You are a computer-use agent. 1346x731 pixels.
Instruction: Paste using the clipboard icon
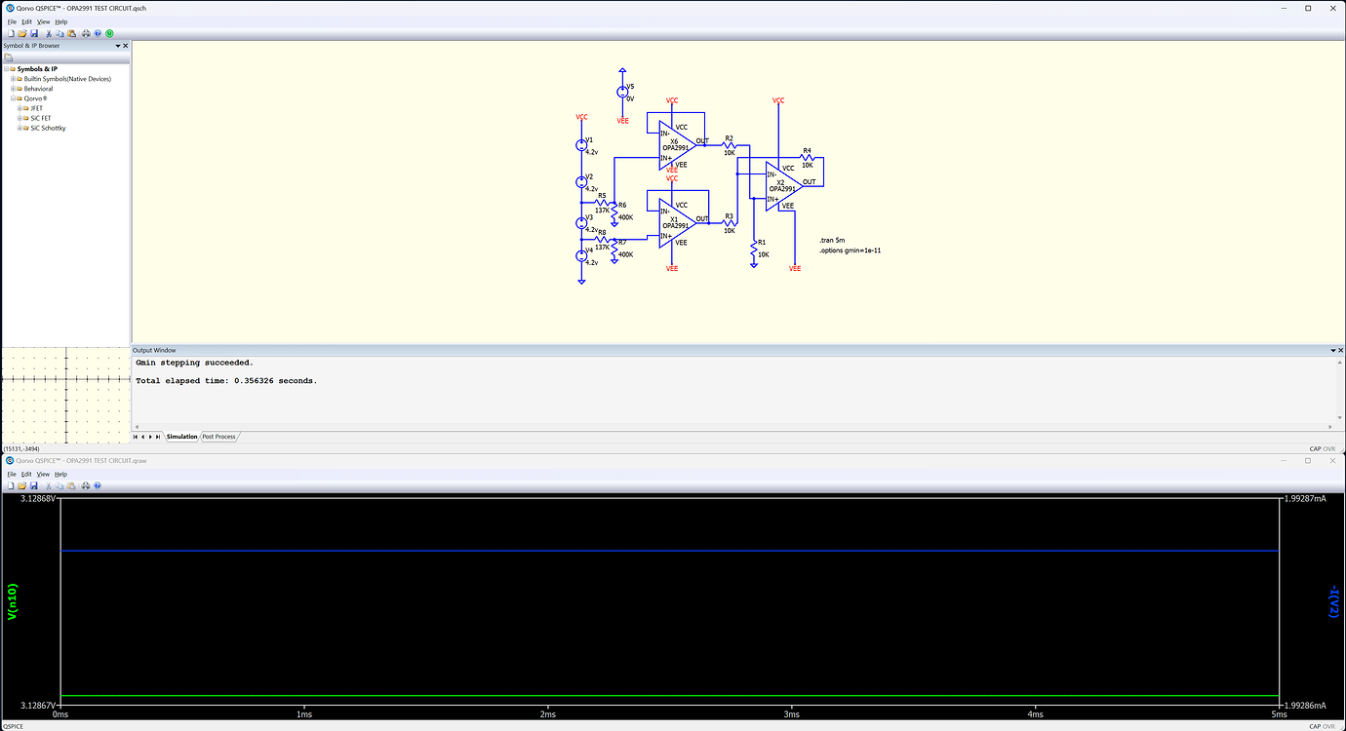pos(72,32)
